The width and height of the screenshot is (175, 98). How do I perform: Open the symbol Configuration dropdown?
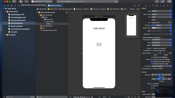pyautogui.click(x=161, y=40)
